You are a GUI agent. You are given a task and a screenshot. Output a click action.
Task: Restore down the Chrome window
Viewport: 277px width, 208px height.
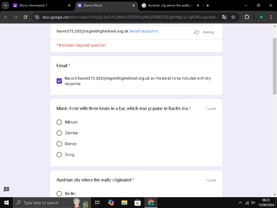tap(258, 5)
